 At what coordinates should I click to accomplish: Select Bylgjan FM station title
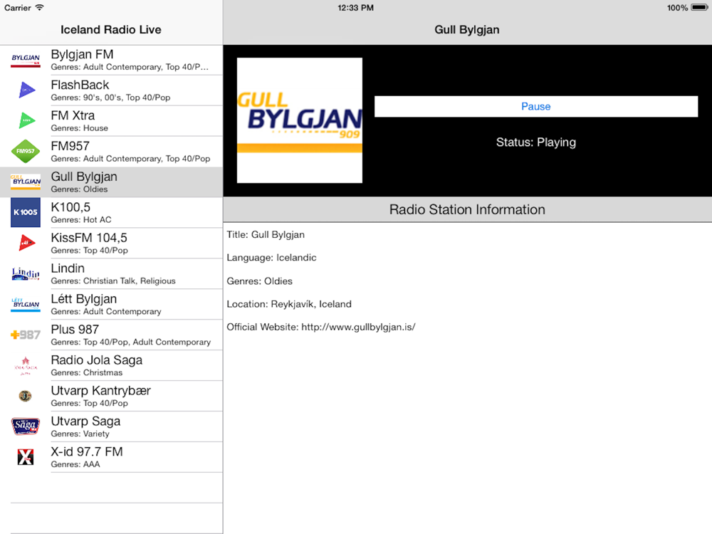point(82,55)
